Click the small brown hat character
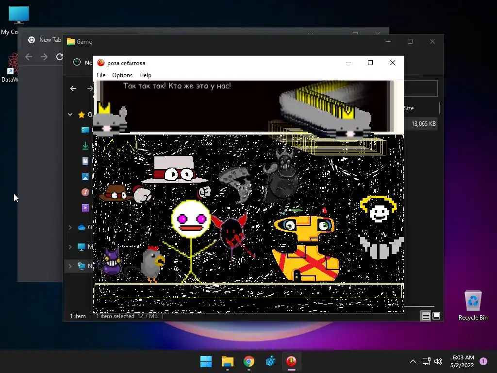Viewport: 497px width, 373px height. 115,193
